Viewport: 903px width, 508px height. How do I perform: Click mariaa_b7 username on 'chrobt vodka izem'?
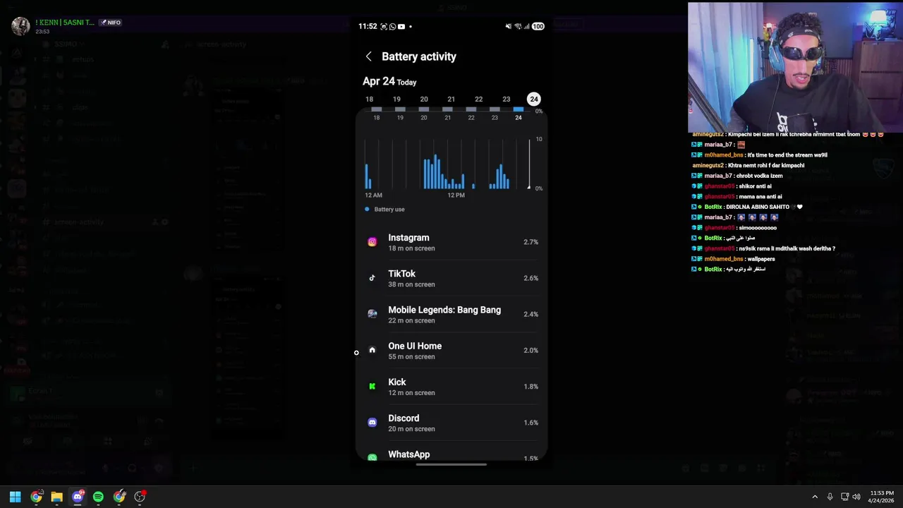[718, 176]
